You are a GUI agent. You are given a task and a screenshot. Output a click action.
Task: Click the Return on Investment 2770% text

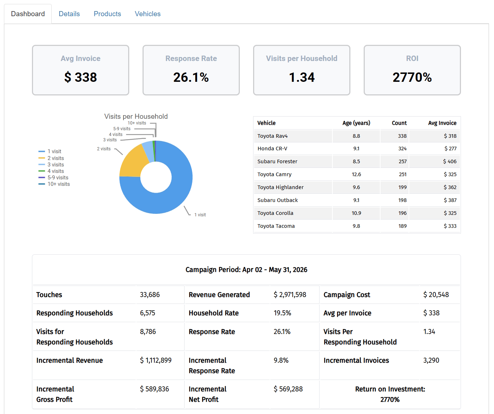click(390, 394)
